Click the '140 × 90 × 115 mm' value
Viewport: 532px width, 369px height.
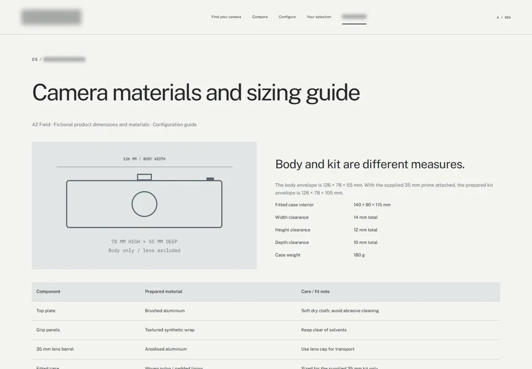[x=372, y=205]
